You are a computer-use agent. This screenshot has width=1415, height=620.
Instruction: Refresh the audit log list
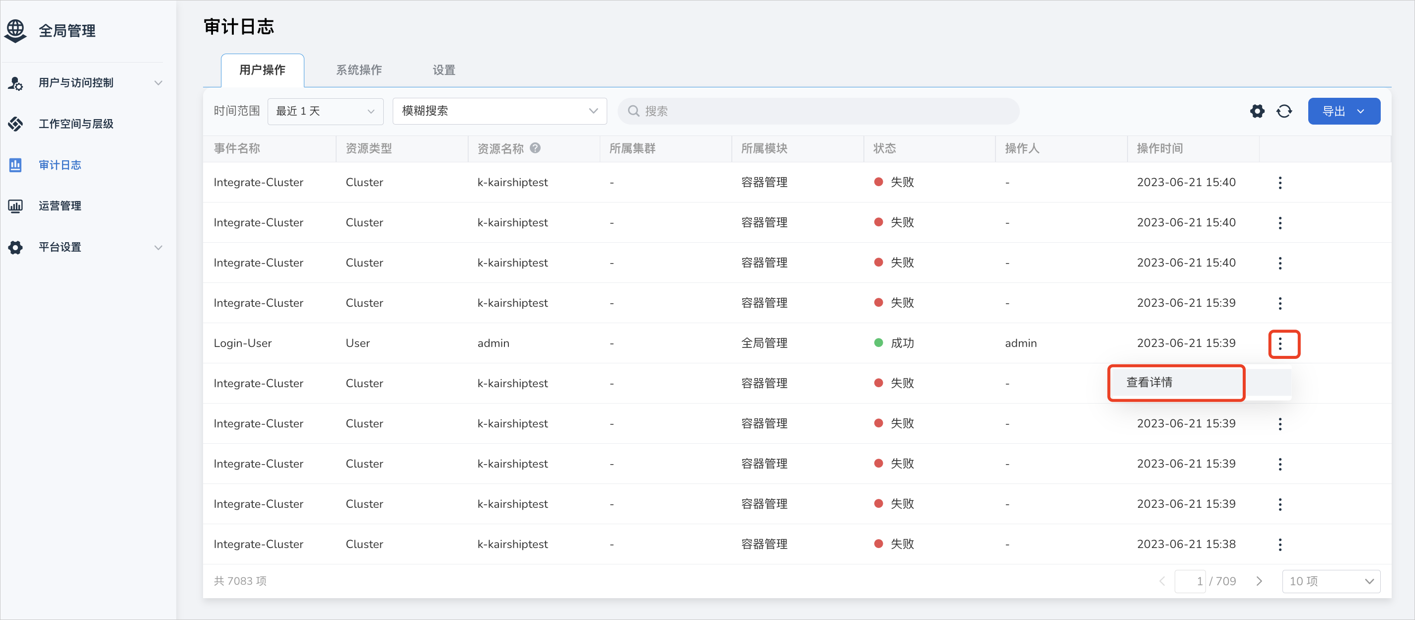click(1284, 111)
